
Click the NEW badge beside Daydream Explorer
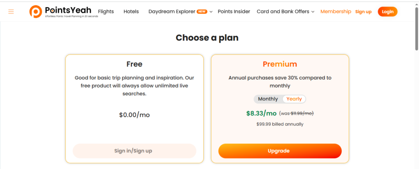tap(202, 11)
